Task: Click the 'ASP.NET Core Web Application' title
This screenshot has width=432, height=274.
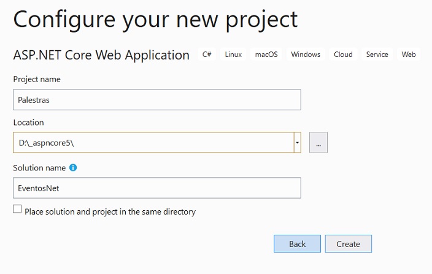Action: click(x=101, y=55)
